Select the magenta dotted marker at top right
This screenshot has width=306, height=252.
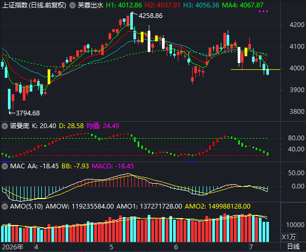click(263, 12)
